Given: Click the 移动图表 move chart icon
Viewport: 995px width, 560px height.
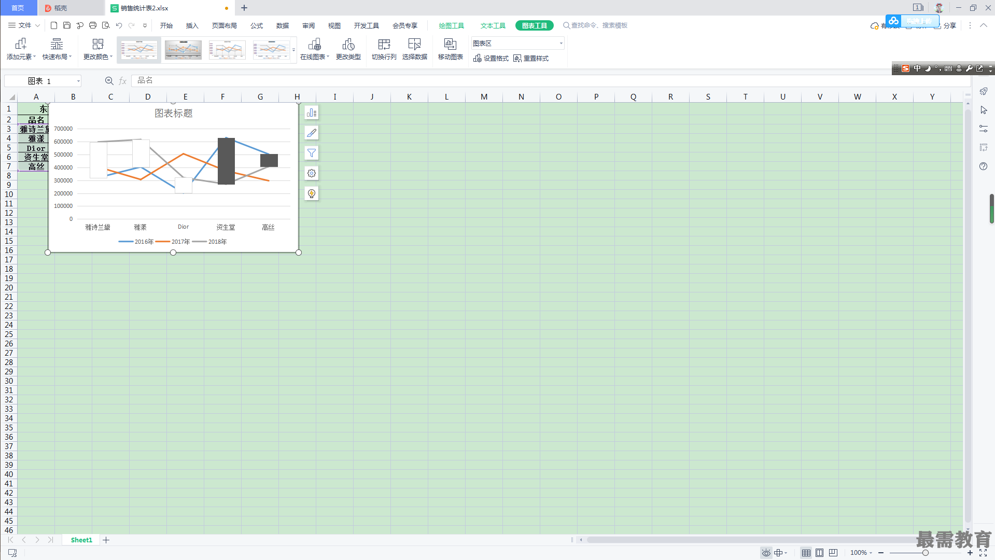Looking at the screenshot, I should point(451,44).
